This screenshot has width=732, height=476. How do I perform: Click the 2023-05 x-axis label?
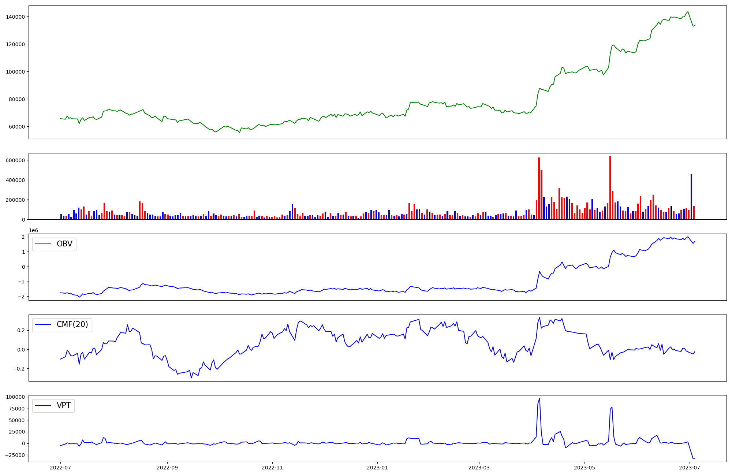584,468
